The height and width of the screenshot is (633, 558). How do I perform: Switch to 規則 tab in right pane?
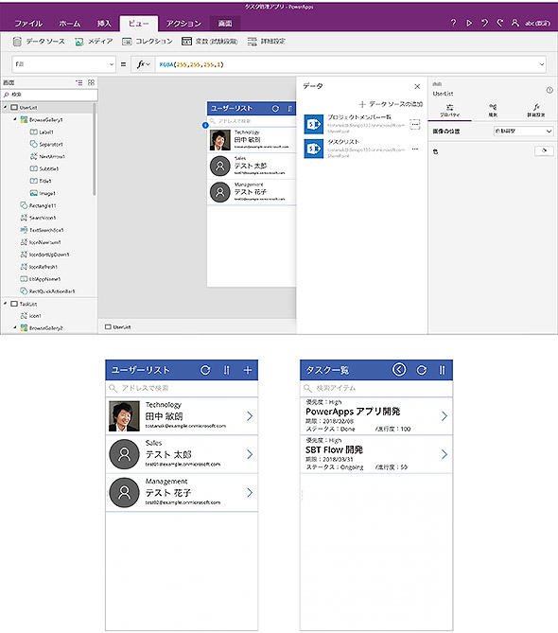(x=493, y=111)
